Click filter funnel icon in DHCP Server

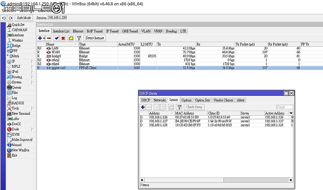point(179,107)
